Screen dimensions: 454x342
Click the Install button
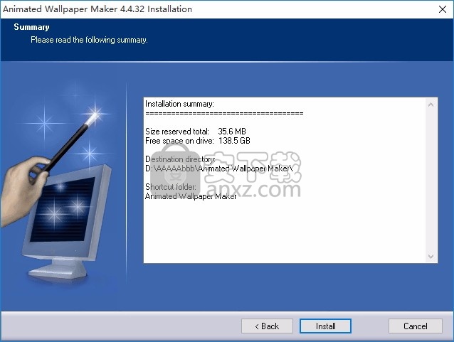coord(325,326)
